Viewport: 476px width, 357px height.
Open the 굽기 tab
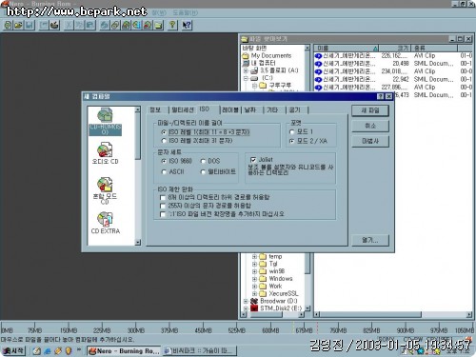pos(295,109)
